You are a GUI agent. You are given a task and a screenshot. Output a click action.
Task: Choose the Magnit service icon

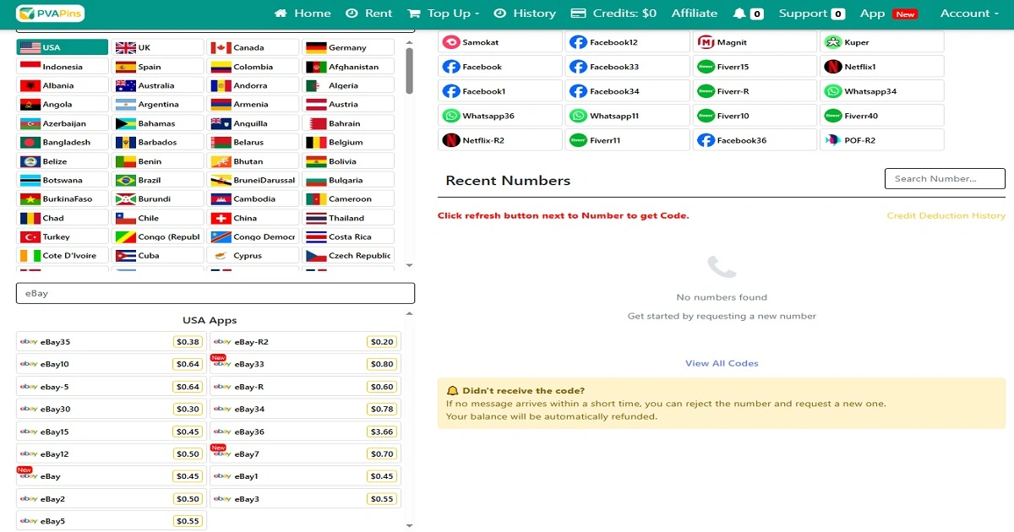705,42
